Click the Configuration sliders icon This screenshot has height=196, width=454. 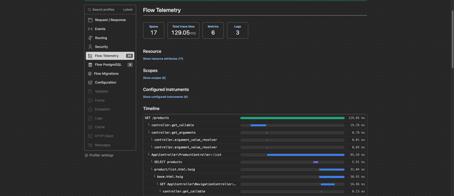90,82
